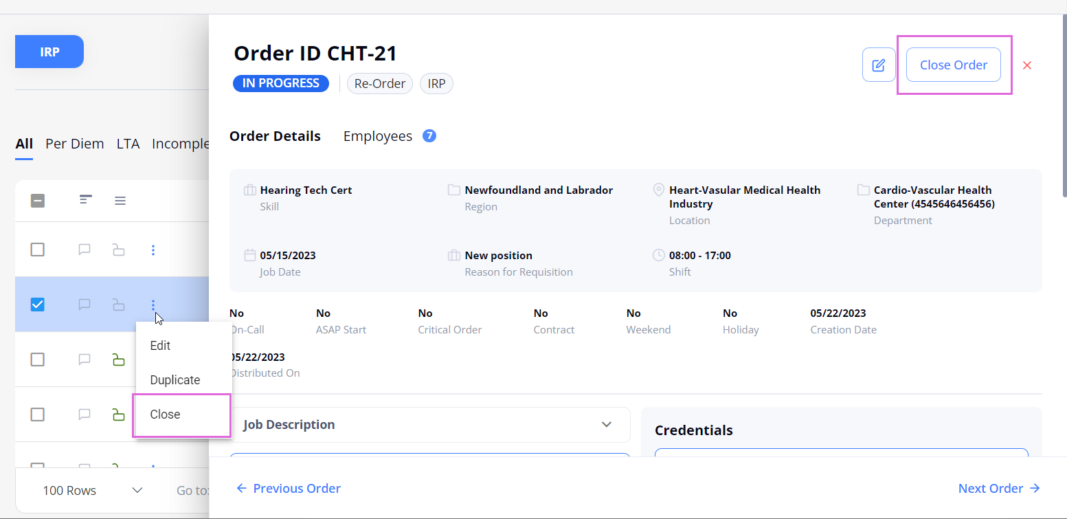The image size is (1067, 519).
Task: Click the Per Diem filter tab
Action: coord(74,144)
